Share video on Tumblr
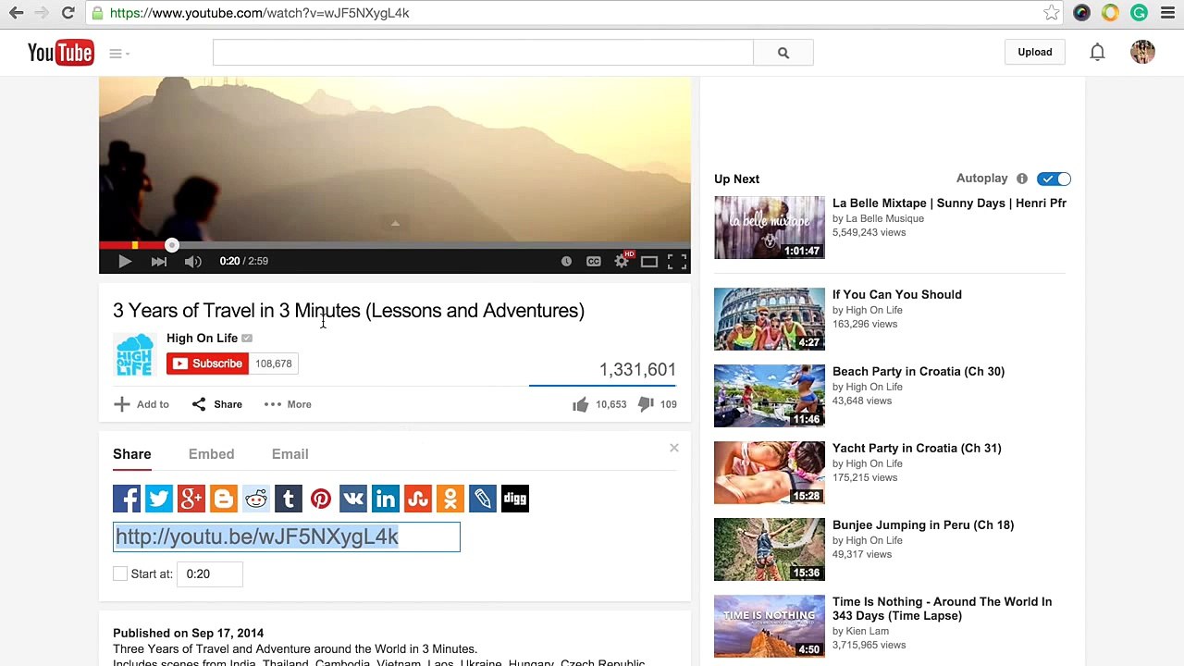This screenshot has height=666, width=1184. pos(289,499)
